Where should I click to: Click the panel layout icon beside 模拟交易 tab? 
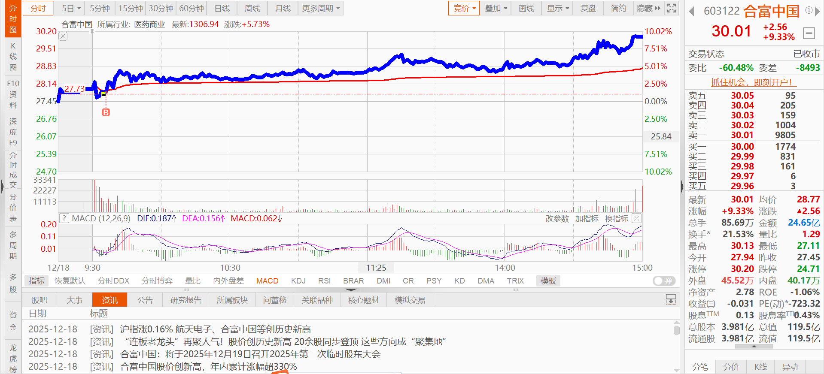coord(671,299)
